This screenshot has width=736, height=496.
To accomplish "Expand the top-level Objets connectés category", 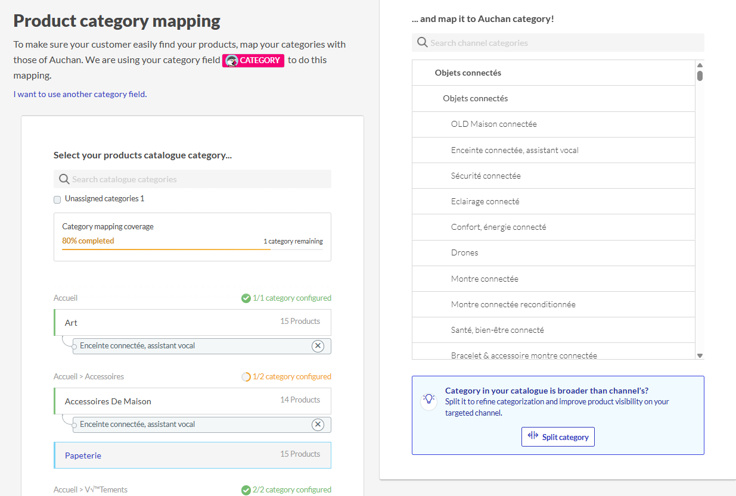I will click(468, 73).
